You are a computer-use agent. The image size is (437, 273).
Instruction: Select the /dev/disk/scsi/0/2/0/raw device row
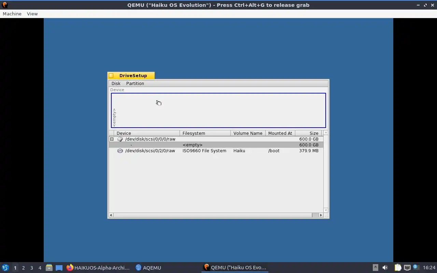(216, 151)
